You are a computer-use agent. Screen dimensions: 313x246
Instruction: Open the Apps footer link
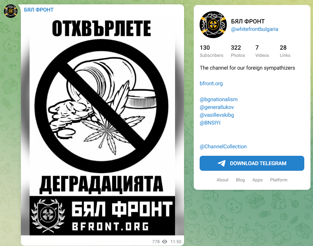pos(257,180)
